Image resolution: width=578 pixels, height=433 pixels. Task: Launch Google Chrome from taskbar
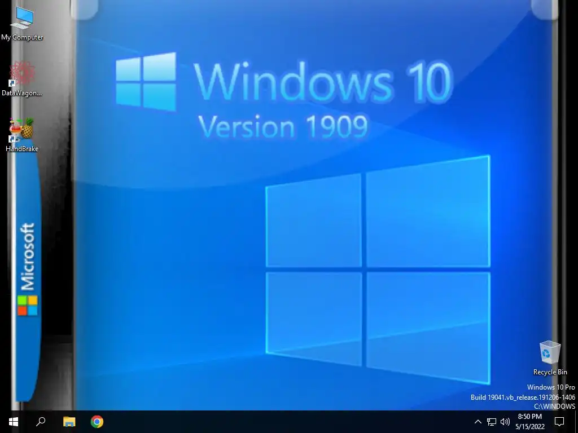click(x=97, y=422)
